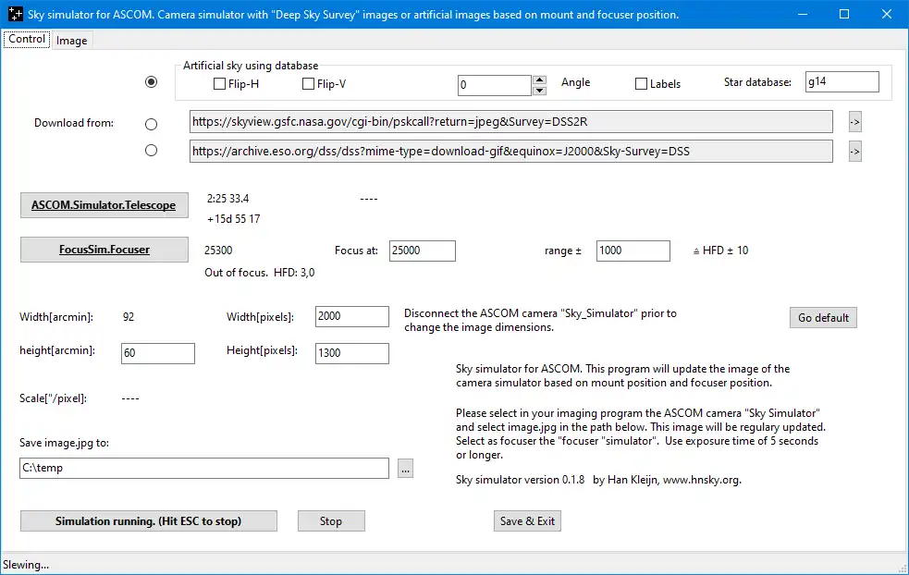The image size is (909, 575).
Task: Click the height[arcmin] field showing 60
Action: click(158, 353)
